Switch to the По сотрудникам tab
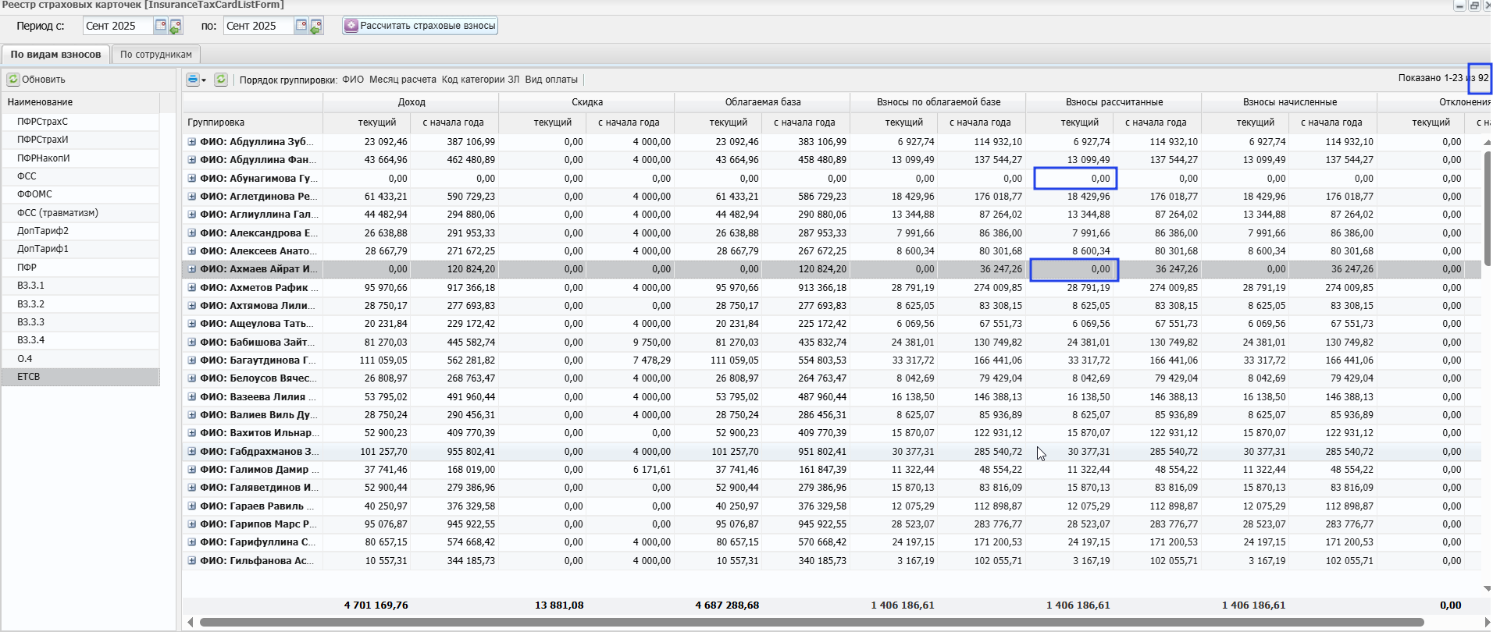Image resolution: width=1493 pixels, height=632 pixels. tap(155, 55)
